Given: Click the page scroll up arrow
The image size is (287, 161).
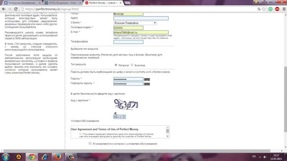Looking at the screenshot, I should 285,15.
